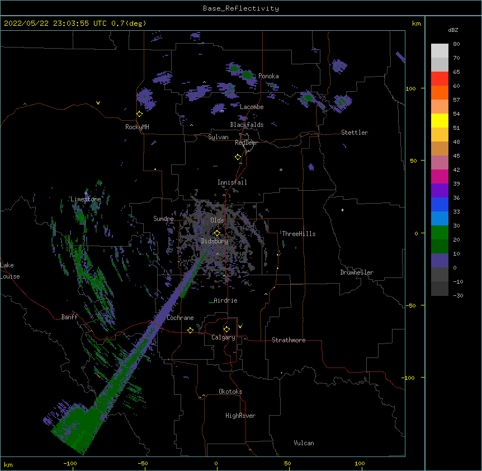Viewport: 482px width, 471px height.
Task: Click the Ponoka city label
Action: click(268, 76)
